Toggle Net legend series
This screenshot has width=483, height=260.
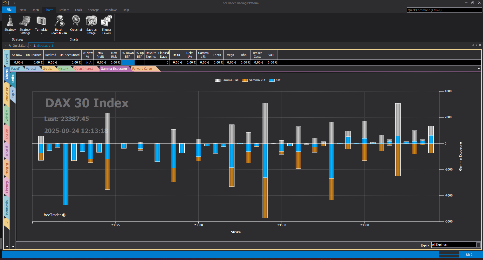275,80
